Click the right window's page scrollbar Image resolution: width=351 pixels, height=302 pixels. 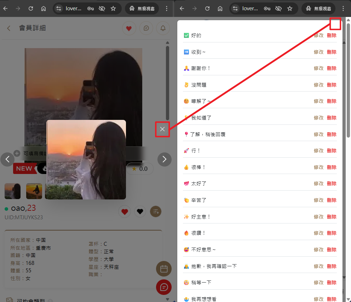tap(348, 81)
